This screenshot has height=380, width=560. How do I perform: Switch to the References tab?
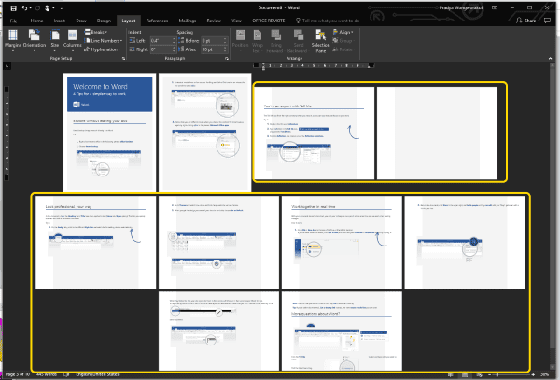(157, 19)
